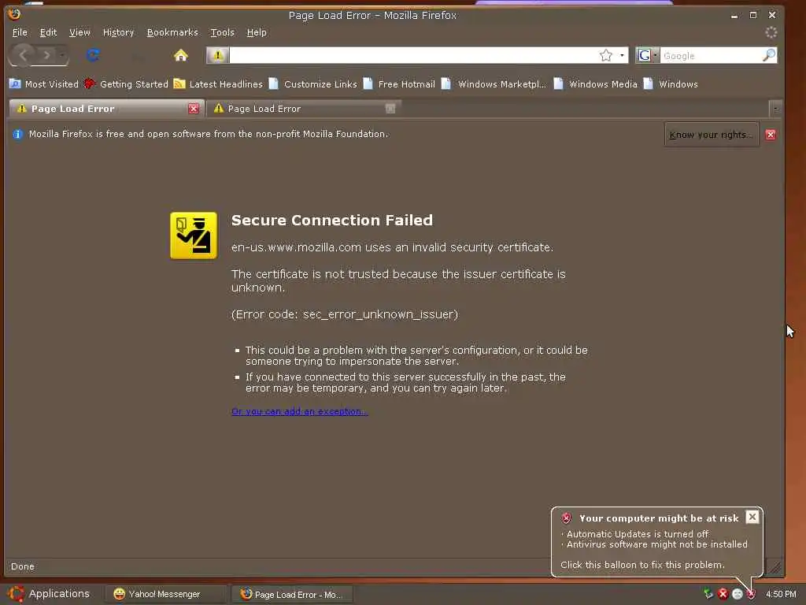Minimize the Firefox window
Image resolution: width=806 pixels, height=605 pixels.
coord(734,16)
